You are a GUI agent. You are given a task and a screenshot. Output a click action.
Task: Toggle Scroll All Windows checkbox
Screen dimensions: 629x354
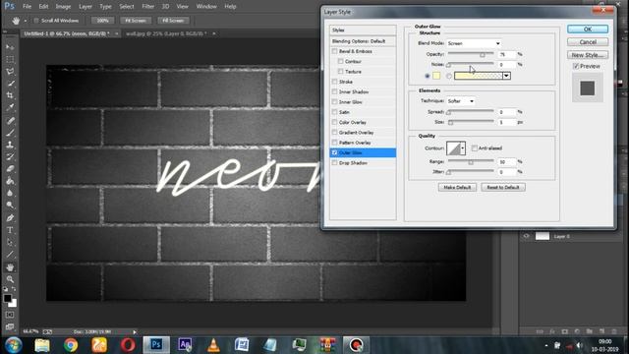coord(36,21)
